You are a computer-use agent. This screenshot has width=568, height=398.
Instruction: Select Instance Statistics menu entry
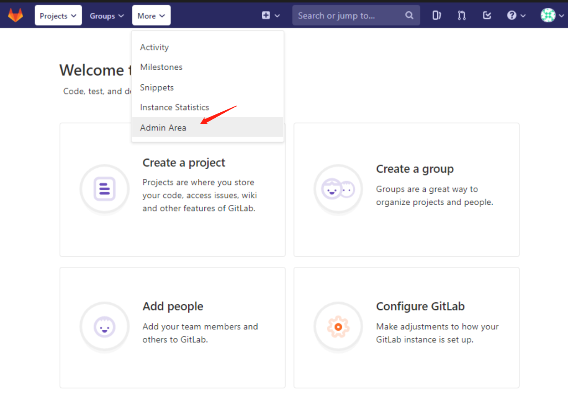(x=207, y=107)
